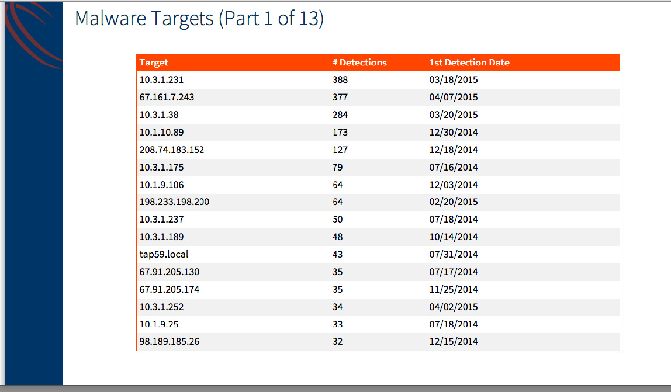Click the date 03/20/2015

click(x=453, y=115)
